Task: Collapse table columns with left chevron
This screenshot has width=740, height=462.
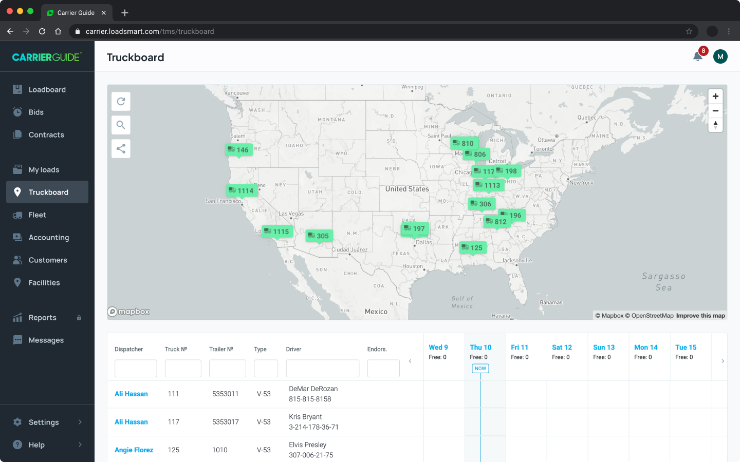Action: tap(410, 361)
